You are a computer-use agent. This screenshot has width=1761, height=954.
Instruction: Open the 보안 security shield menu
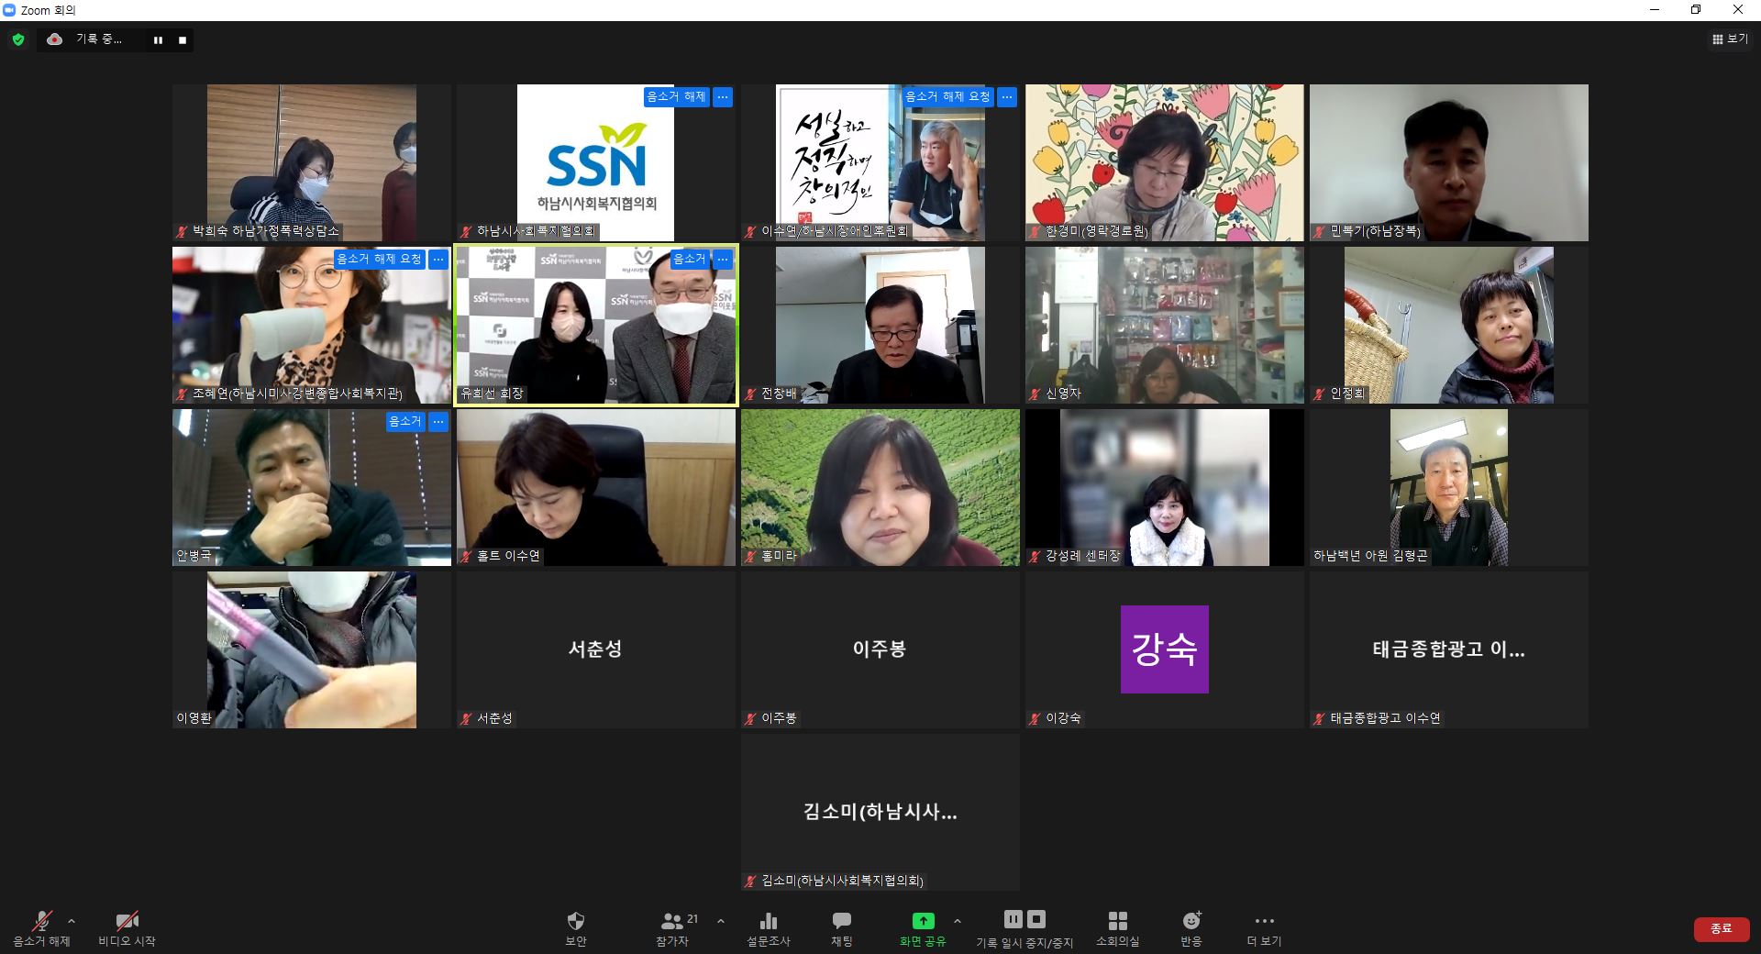575,926
